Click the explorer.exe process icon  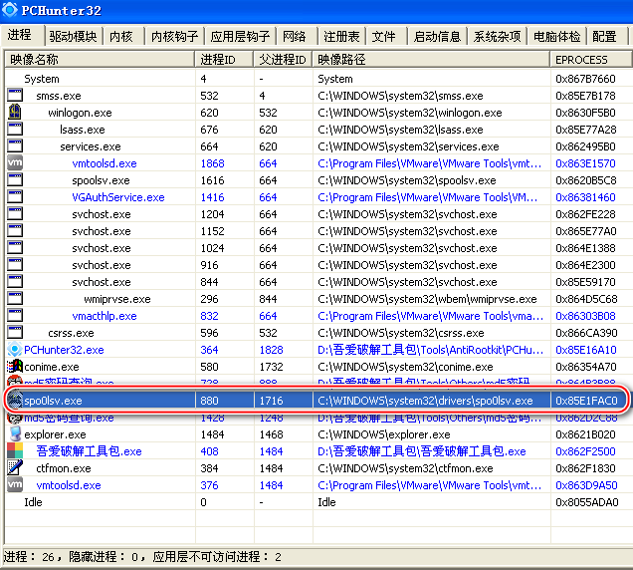coord(15,434)
